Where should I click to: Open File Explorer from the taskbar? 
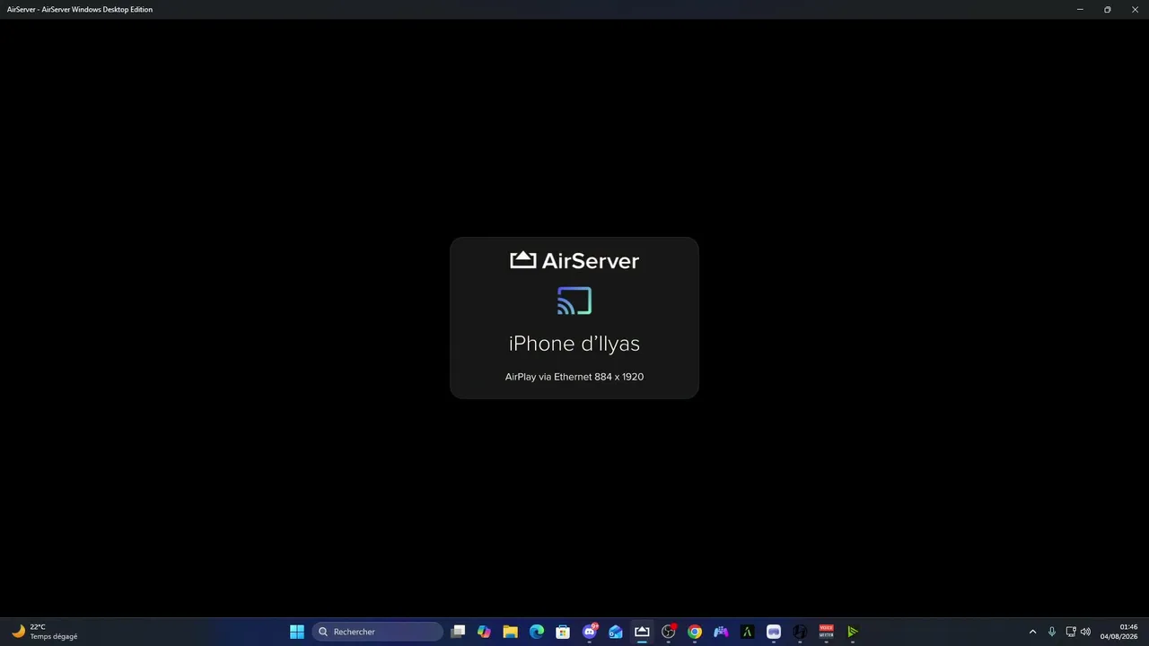510,632
